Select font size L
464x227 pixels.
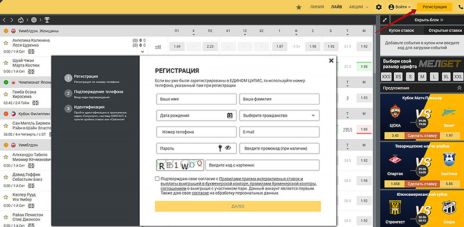coord(434,77)
